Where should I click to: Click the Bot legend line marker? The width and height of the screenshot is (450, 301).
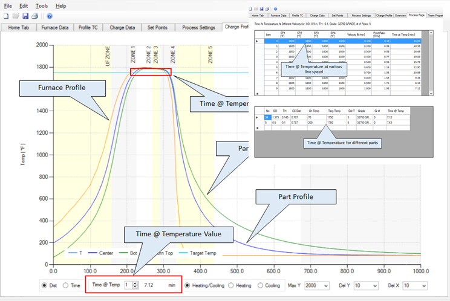(x=123, y=253)
